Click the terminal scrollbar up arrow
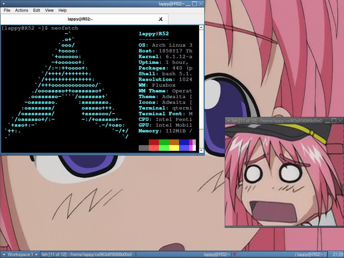 point(201,28)
